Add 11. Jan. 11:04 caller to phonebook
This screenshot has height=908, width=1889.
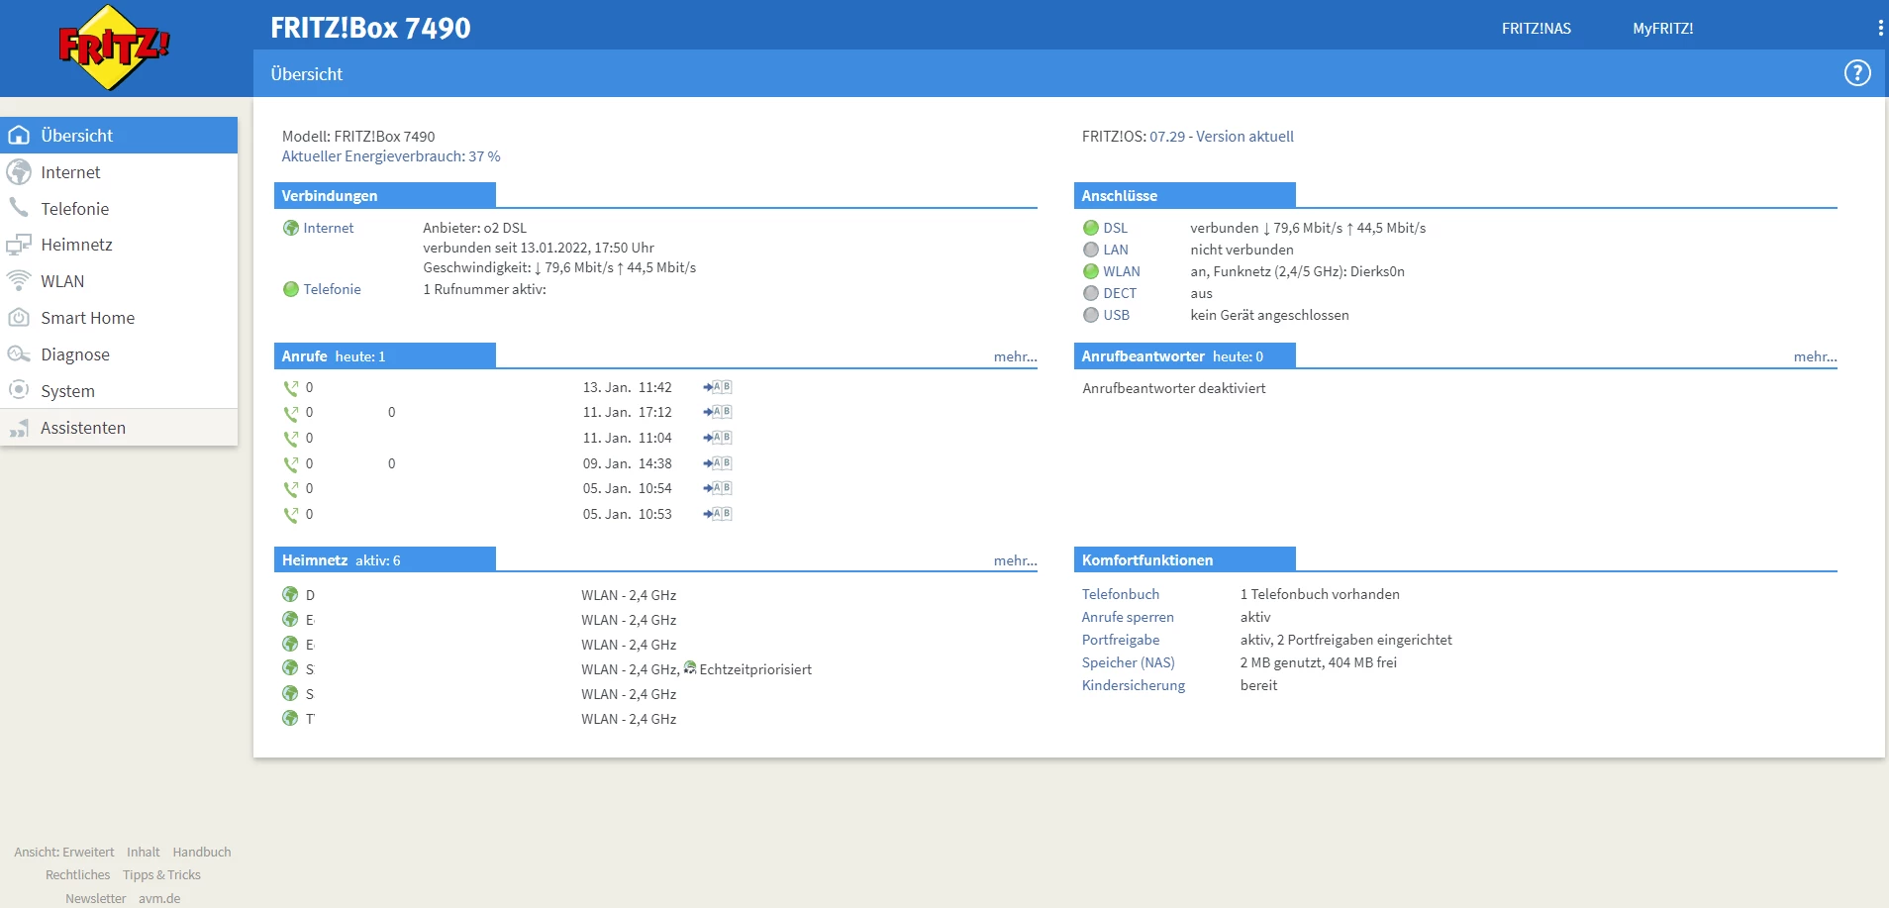(718, 438)
